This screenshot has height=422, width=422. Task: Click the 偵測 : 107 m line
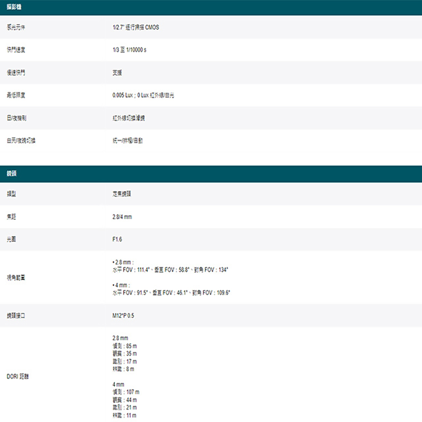[126, 392]
